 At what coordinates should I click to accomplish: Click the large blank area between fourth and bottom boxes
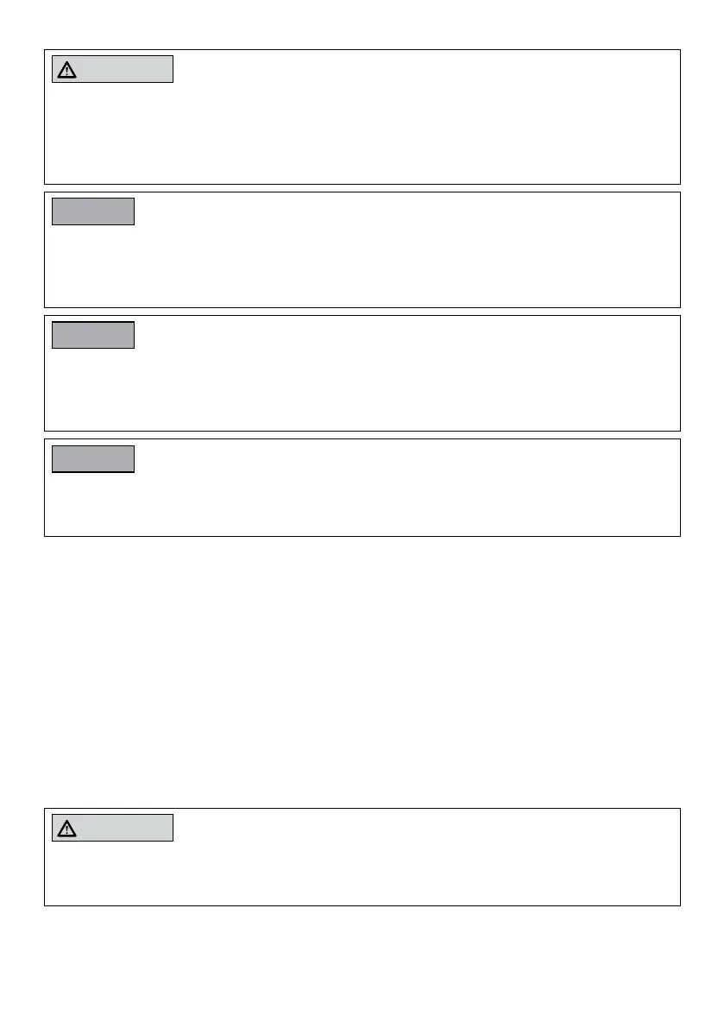tap(362, 673)
